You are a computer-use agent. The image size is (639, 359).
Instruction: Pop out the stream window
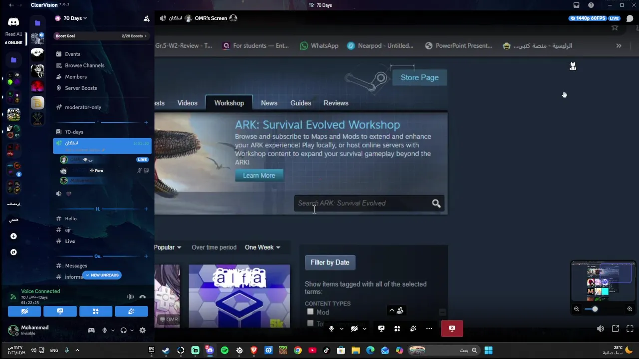(615, 329)
